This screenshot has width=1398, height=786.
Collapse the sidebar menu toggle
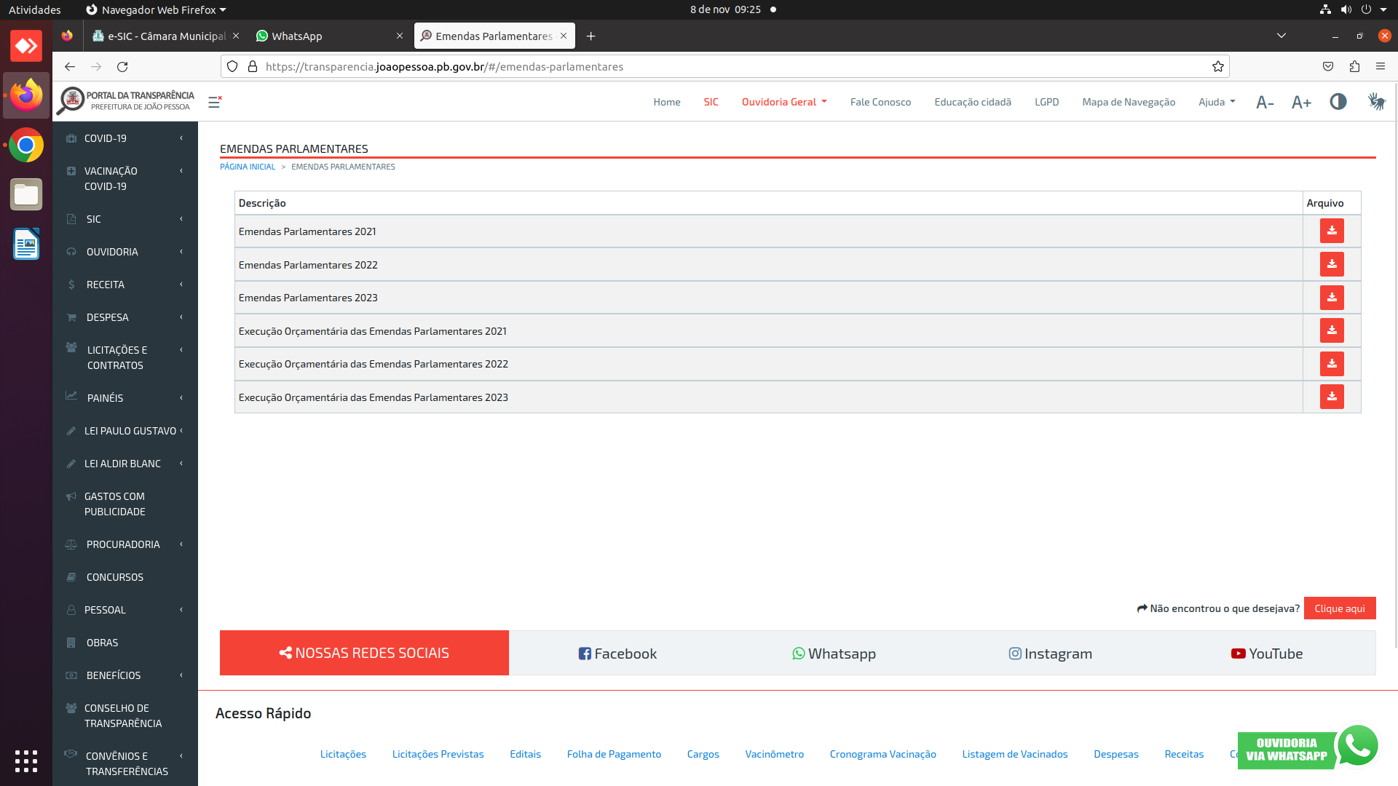point(215,102)
